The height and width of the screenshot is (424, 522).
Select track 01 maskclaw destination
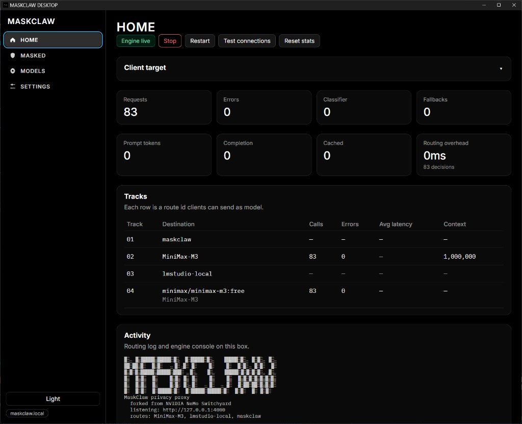tap(176, 240)
